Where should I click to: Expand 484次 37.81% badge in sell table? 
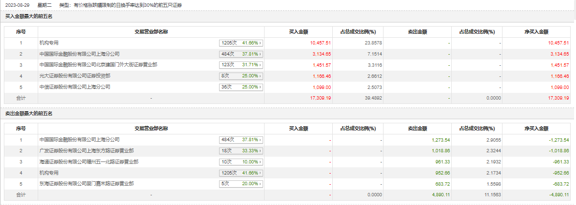point(241,140)
